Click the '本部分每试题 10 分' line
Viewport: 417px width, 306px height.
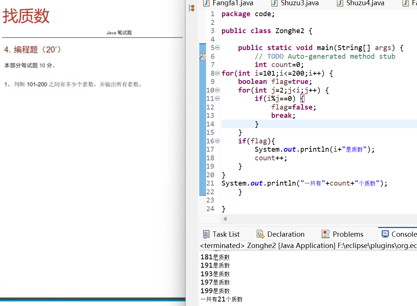pyautogui.click(x=29, y=65)
